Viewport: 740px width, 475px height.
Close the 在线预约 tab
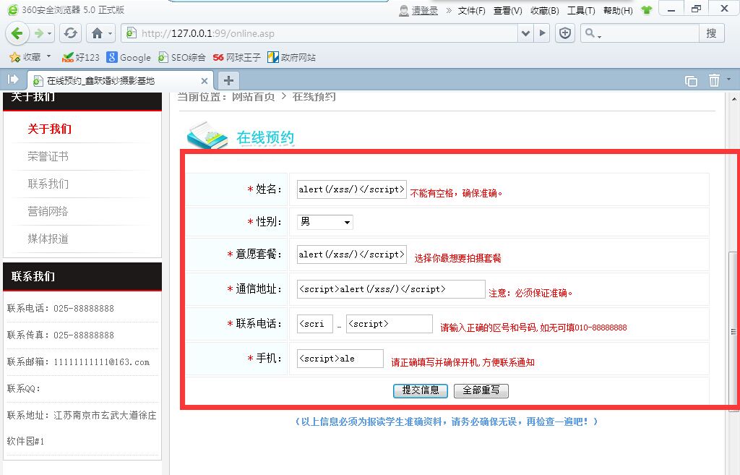point(205,81)
